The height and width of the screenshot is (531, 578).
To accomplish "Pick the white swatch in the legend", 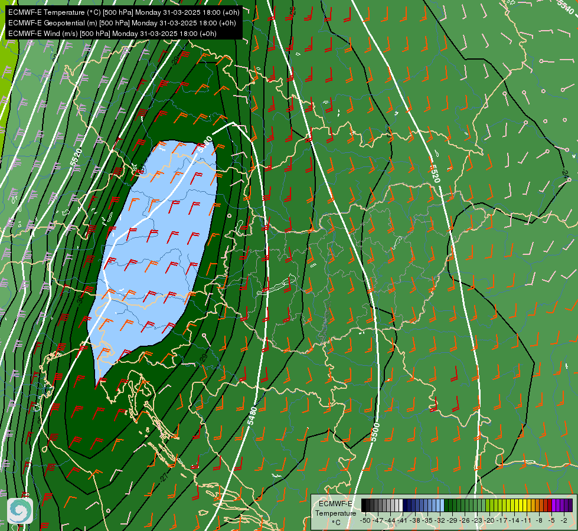I will pos(401,505).
